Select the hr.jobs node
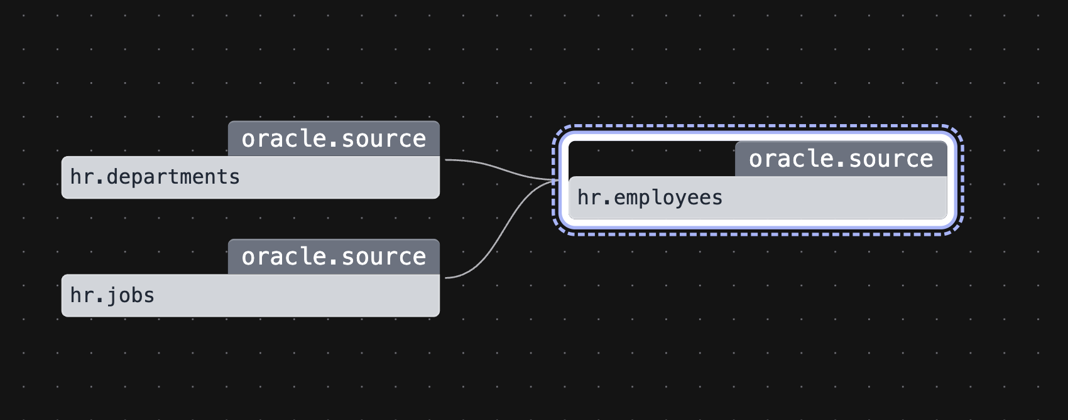This screenshot has width=1068, height=420. [x=251, y=295]
